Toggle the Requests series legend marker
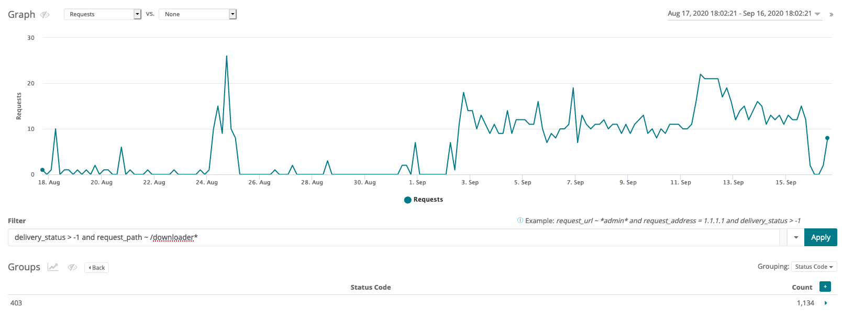This screenshot has height=319, width=842. (x=407, y=200)
